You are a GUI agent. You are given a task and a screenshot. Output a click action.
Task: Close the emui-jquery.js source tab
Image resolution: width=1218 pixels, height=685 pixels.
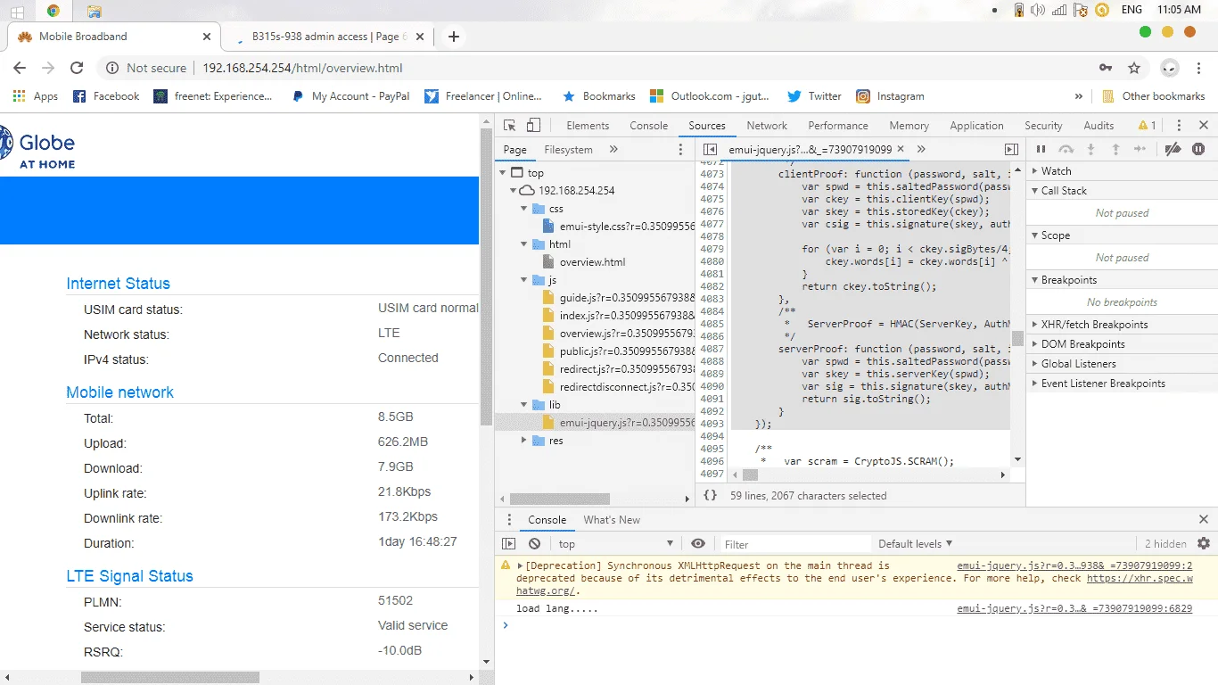901,150
